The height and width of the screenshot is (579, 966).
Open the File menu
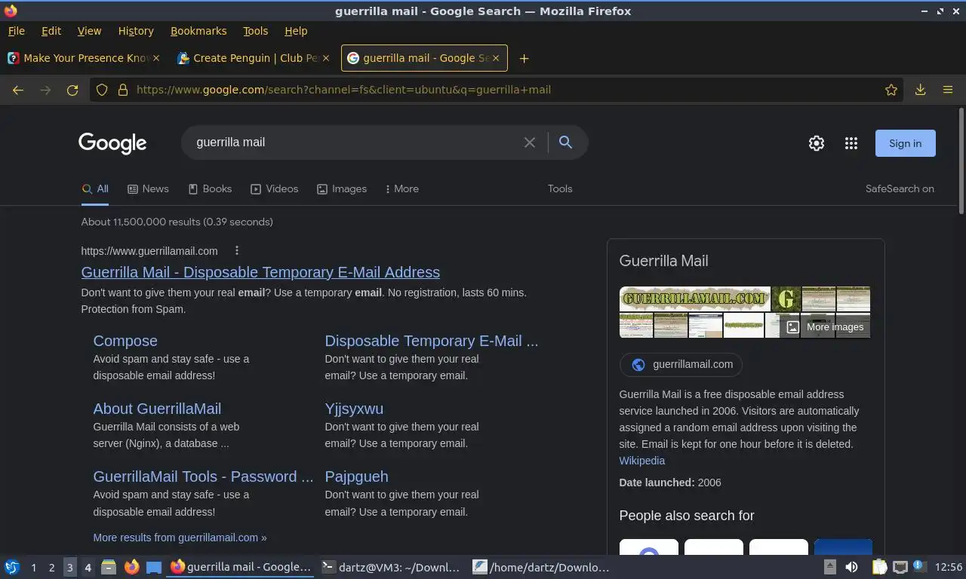tap(16, 31)
